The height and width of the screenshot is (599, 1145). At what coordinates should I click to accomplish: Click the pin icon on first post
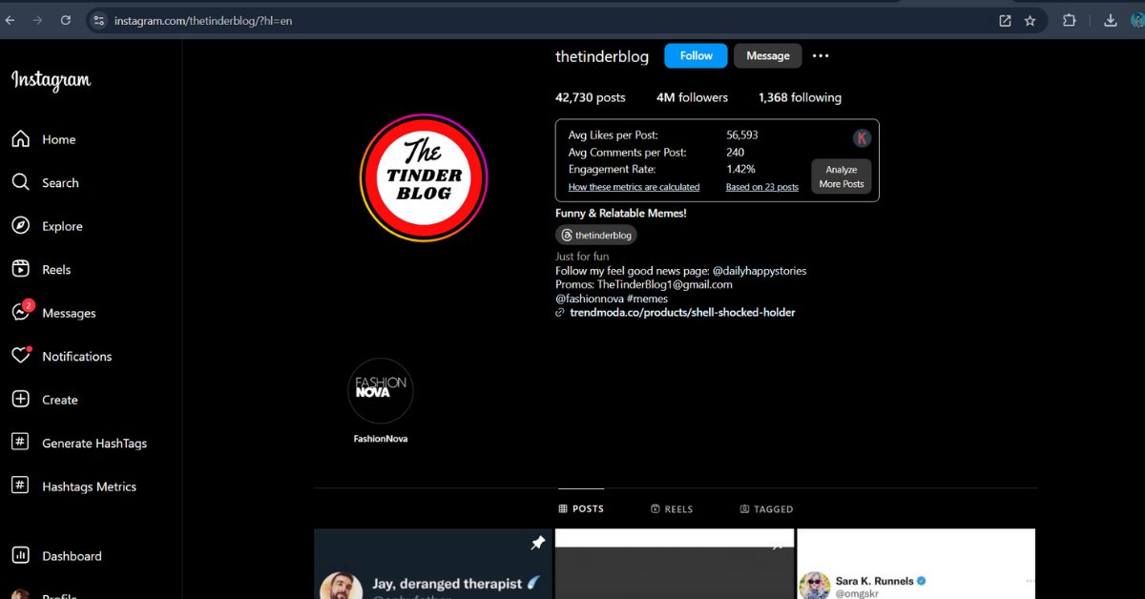click(538, 543)
